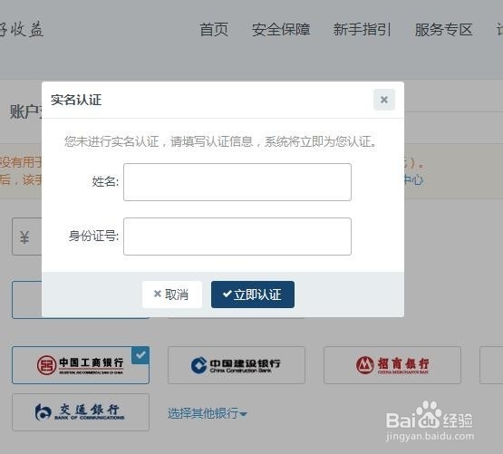The height and width of the screenshot is (454, 503).
Task: Close the 实名认证 dialog with the X
Action: point(384,100)
